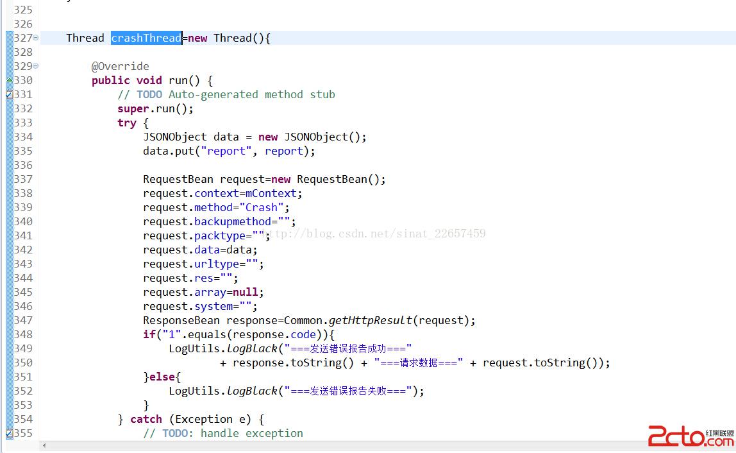The width and height of the screenshot is (736, 453).
Task: Click 'urltype' field on line 343
Action: (x=217, y=264)
